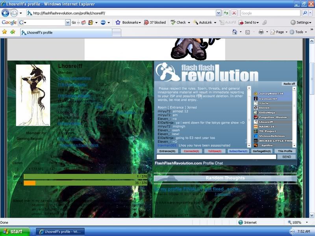Click the Refresh page icon

pos(226,13)
